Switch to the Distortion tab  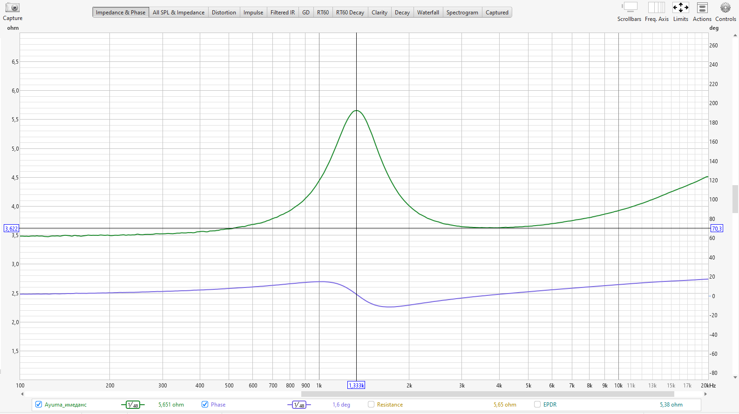224,13
